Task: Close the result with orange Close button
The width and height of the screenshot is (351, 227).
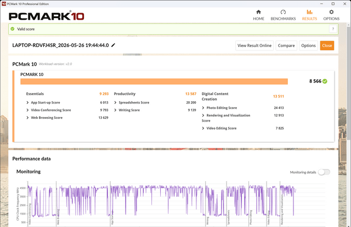Action: [327, 45]
